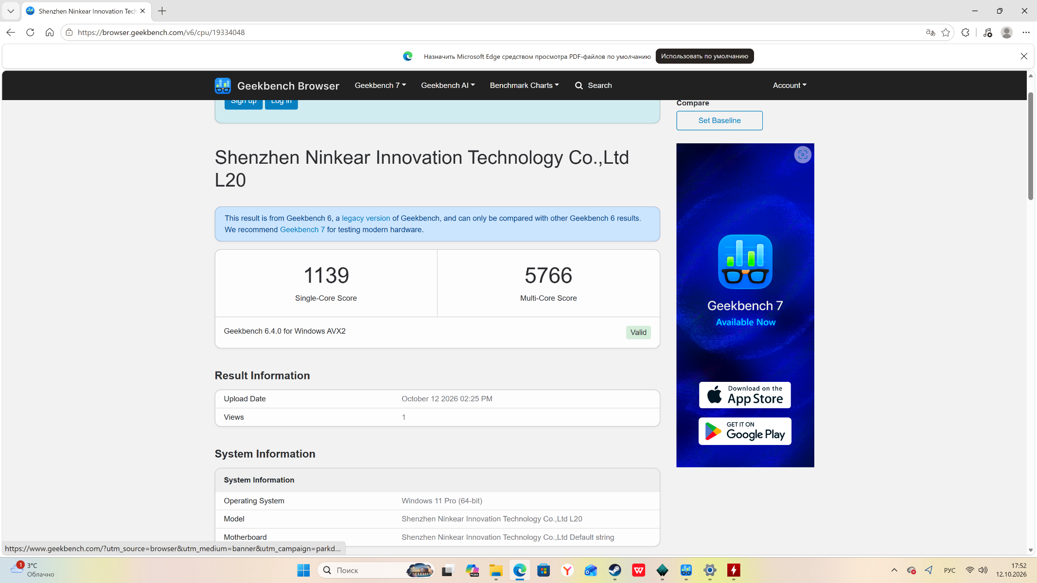Viewport: 1037px width, 583px height.
Task: Expand the Benchmark Charts dropdown menu
Action: click(524, 86)
